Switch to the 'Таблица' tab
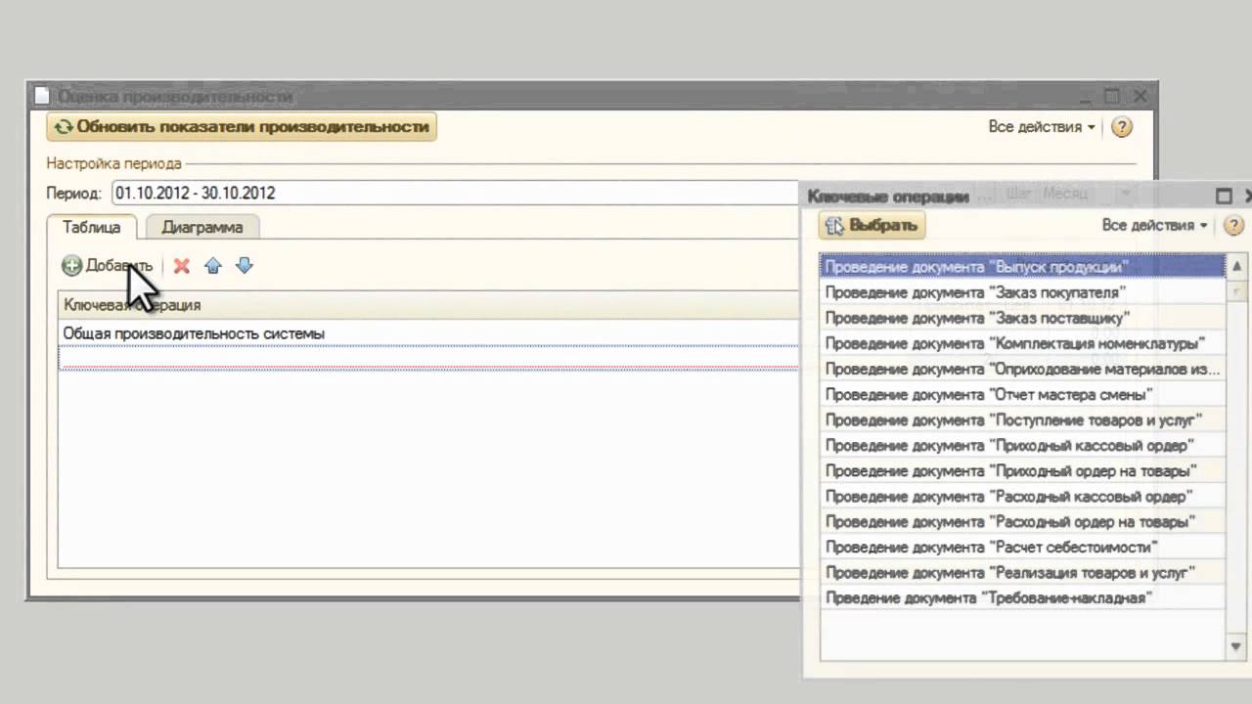This screenshot has width=1252, height=704. pos(92,227)
